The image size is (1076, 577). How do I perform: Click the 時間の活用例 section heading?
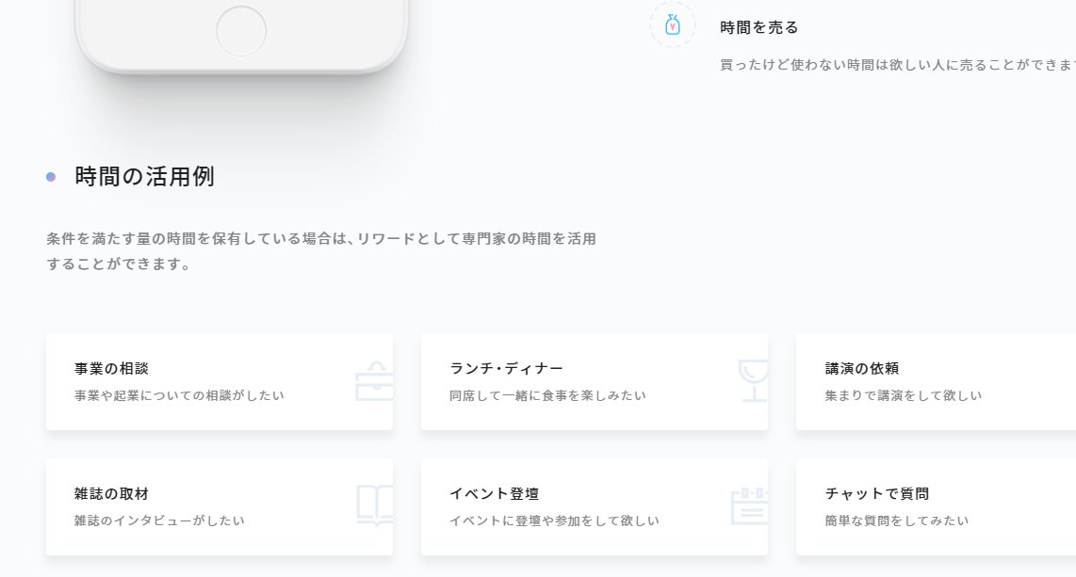click(145, 177)
